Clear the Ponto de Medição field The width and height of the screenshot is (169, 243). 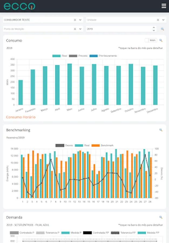coord(75,29)
